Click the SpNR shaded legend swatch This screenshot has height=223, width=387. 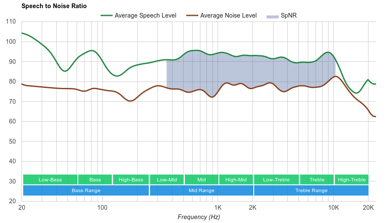272,16
